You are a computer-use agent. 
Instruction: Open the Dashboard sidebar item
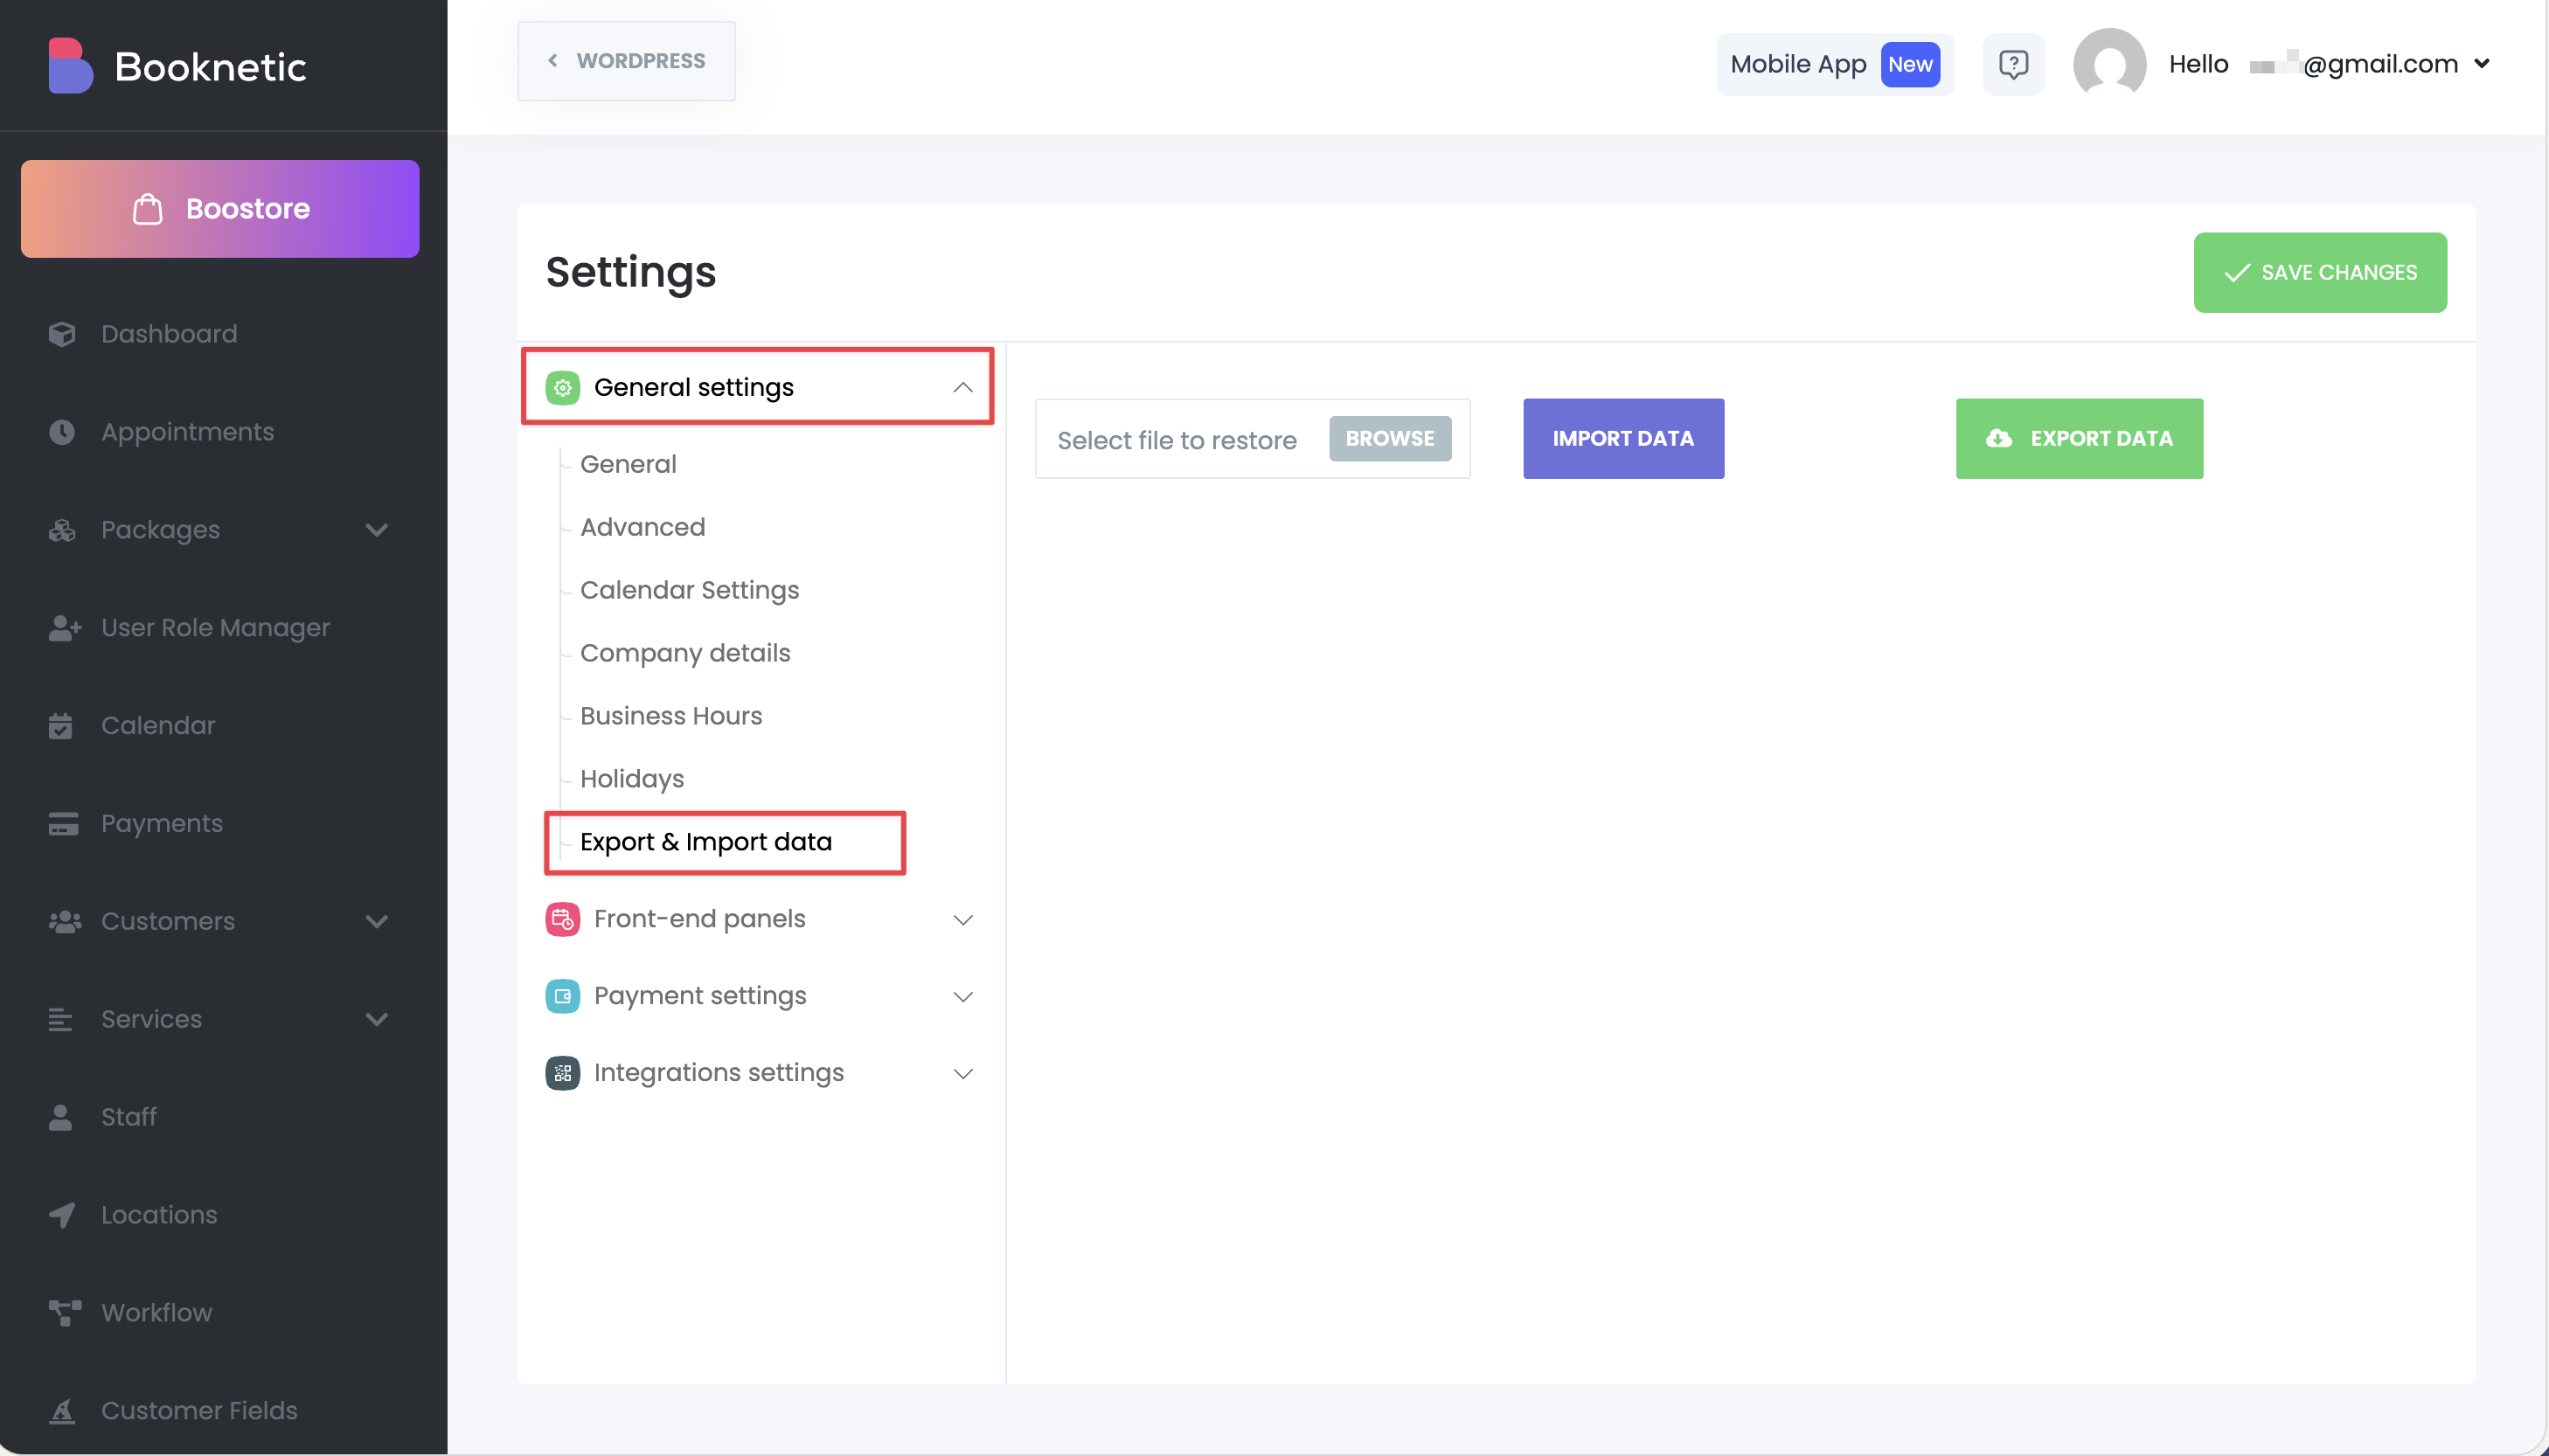pyautogui.click(x=168, y=334)
